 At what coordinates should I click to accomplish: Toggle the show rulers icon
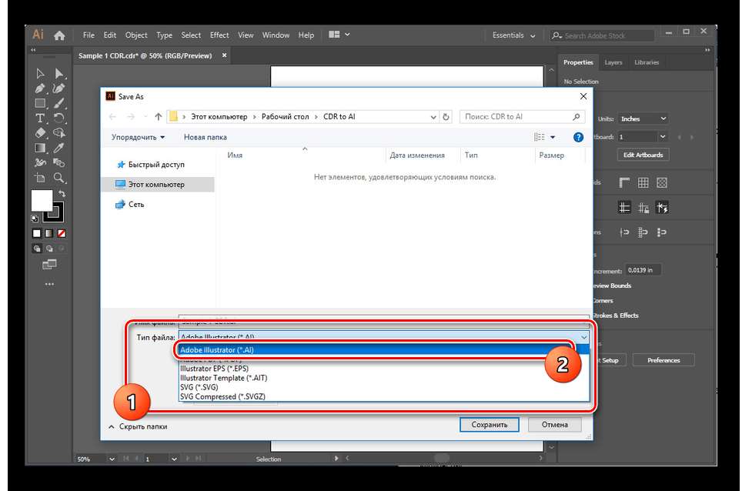[x=624, y=183]
